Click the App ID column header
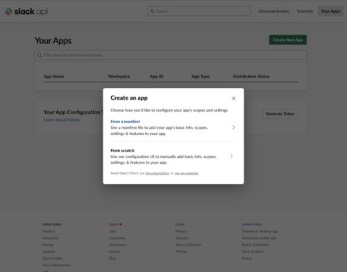Screen dimensions: 347x272 click(x=157, y=76)
